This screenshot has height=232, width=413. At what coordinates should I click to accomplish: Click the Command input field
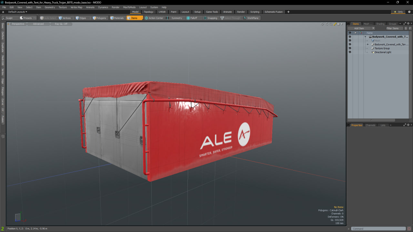coord(378,229)
